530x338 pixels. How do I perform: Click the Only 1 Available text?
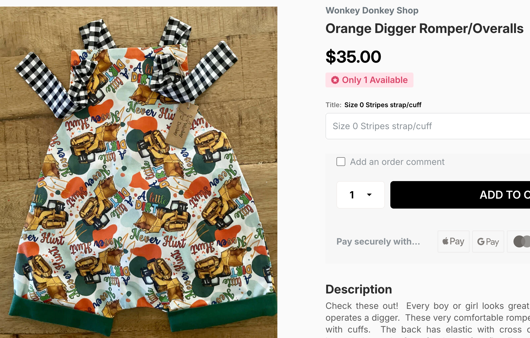point(375,80)
